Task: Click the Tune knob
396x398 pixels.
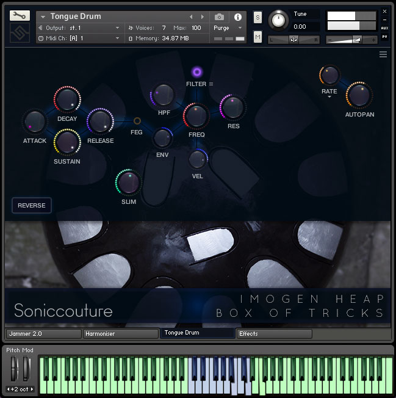Action: [278, 20]
